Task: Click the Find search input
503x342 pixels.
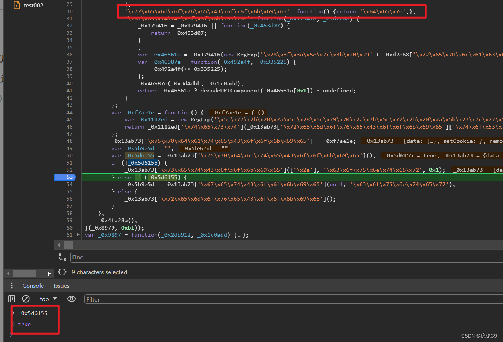Action: 286,257
